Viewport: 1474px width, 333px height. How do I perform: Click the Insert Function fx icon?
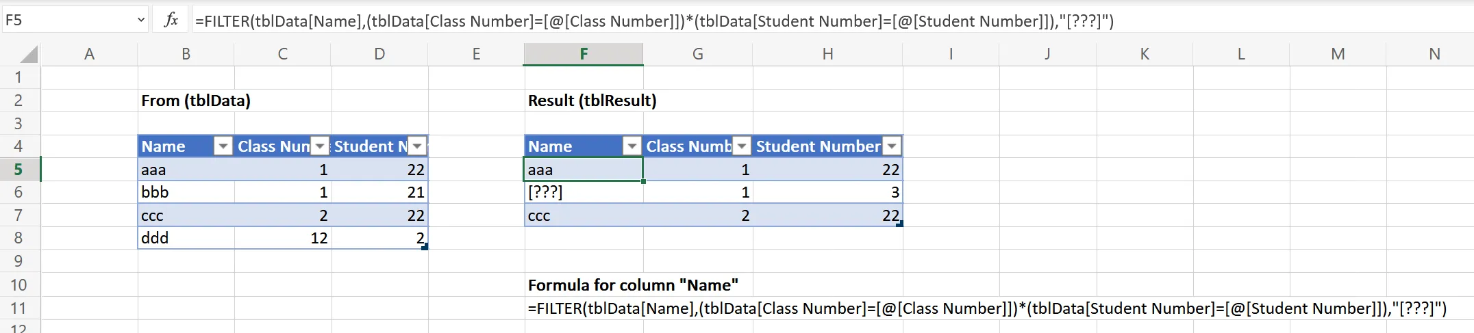pos(171,21)
